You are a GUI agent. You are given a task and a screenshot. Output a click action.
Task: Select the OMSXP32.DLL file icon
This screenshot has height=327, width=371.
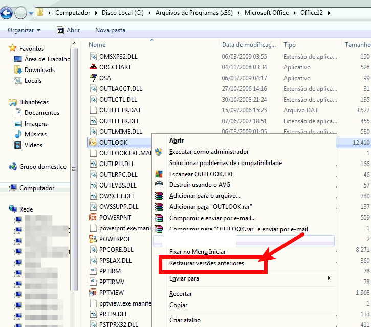point(93,57)
